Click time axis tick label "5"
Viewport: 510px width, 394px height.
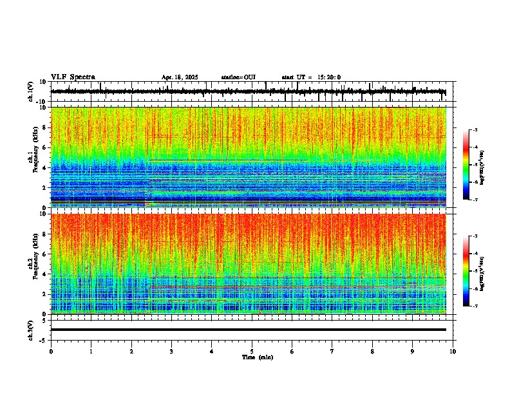click(x=252, y=352)
